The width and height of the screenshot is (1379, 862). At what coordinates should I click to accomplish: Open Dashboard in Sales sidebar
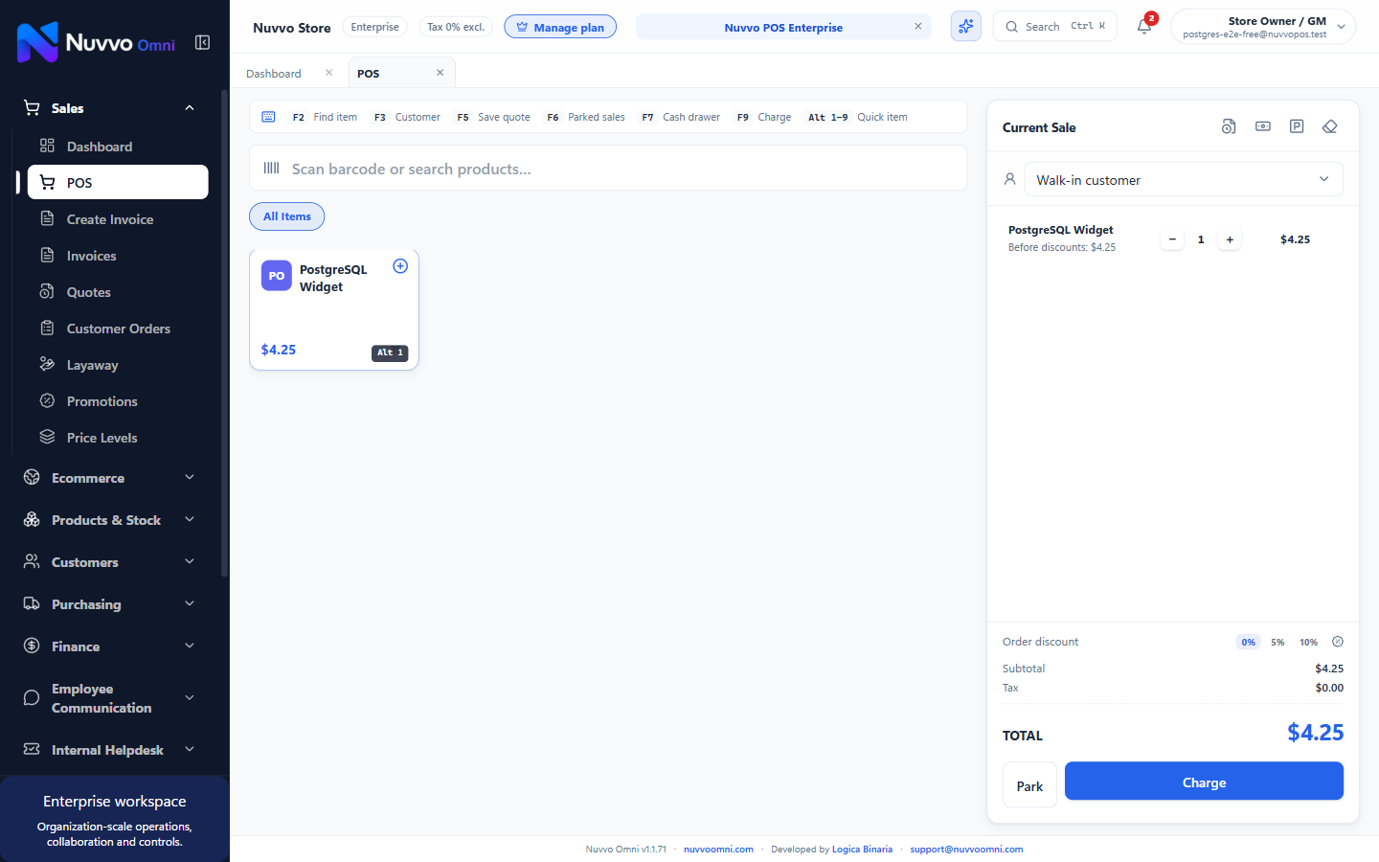tap(118, 147)
